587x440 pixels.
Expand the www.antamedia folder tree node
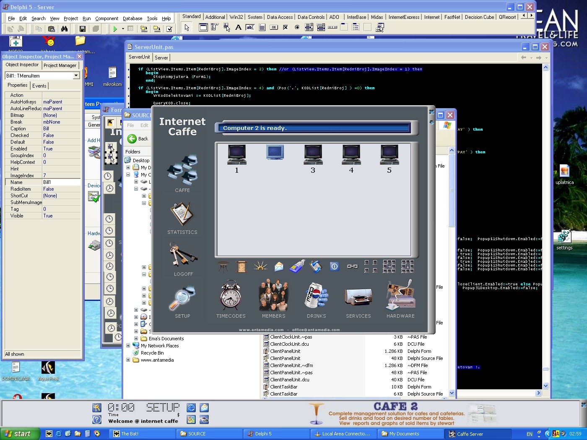[128, 360]
